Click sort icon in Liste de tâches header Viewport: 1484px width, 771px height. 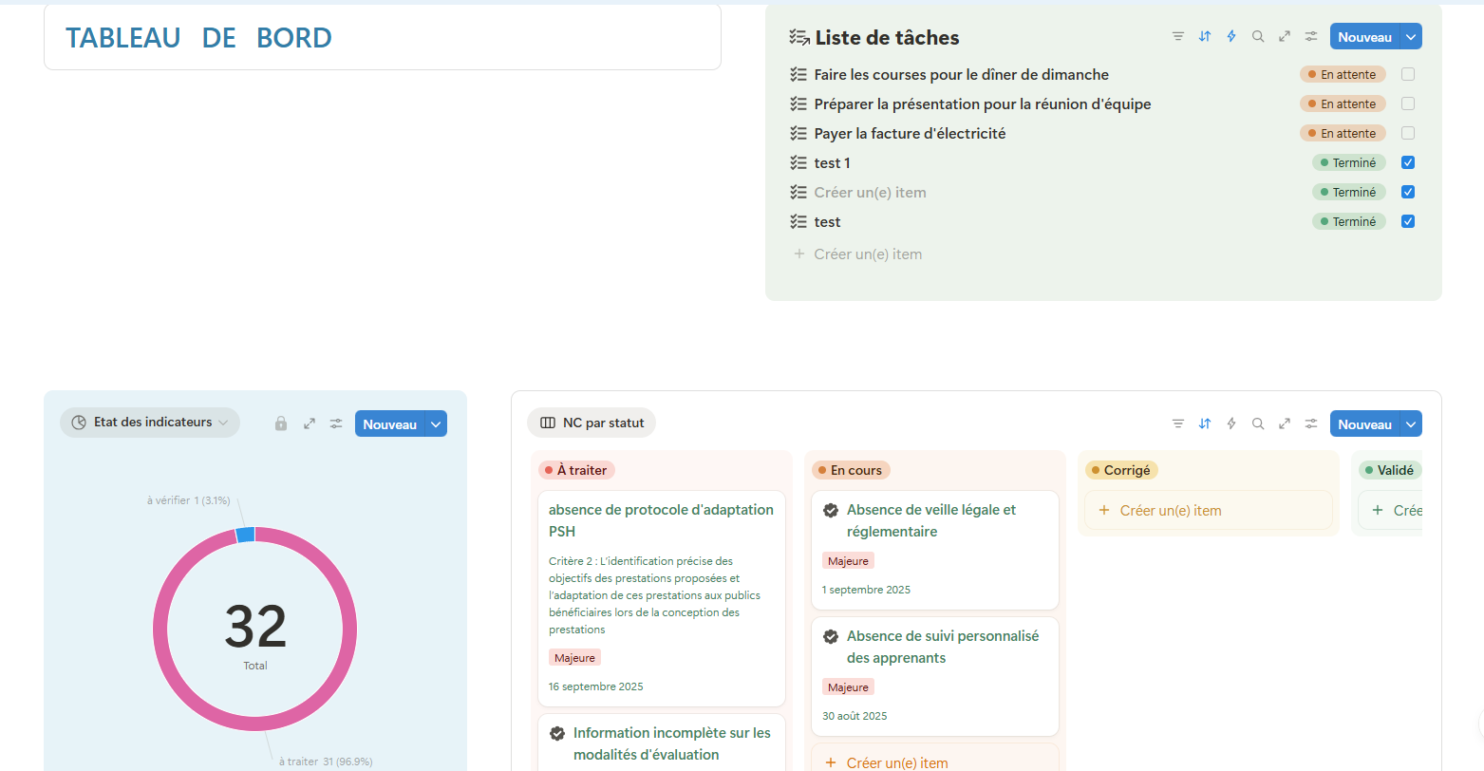[1204, 37]
